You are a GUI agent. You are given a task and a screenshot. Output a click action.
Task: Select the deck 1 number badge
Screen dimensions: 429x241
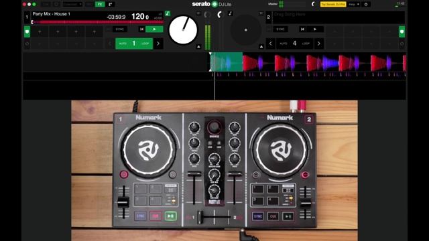(x=27, y=17)
